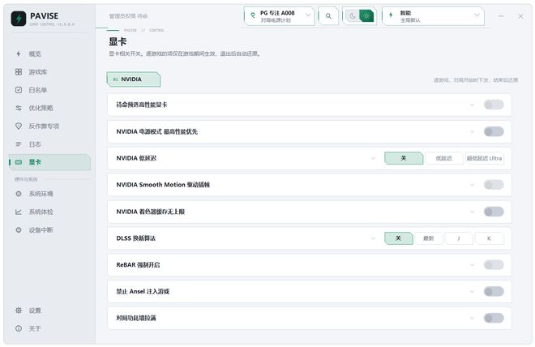The height and width of the screenshot is (347, 535).
Task: Select the NVIDIA tab
Action: coord(134,79)
